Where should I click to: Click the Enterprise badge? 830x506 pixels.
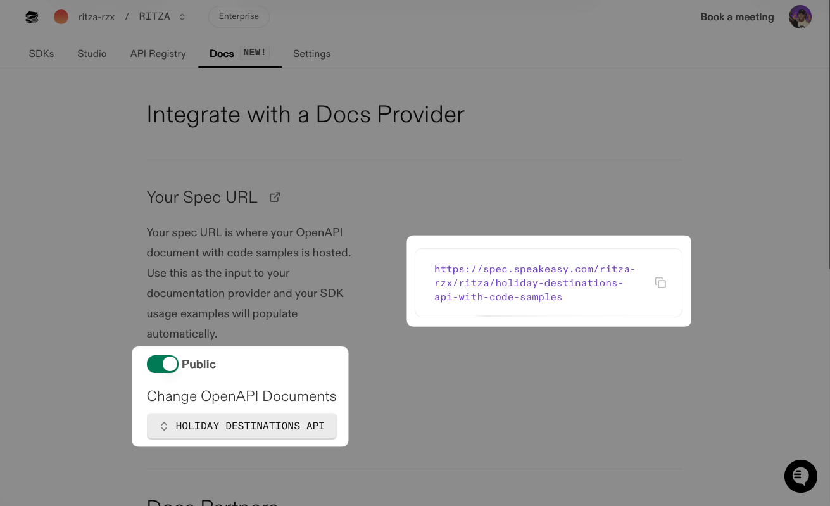coord(239,17)
